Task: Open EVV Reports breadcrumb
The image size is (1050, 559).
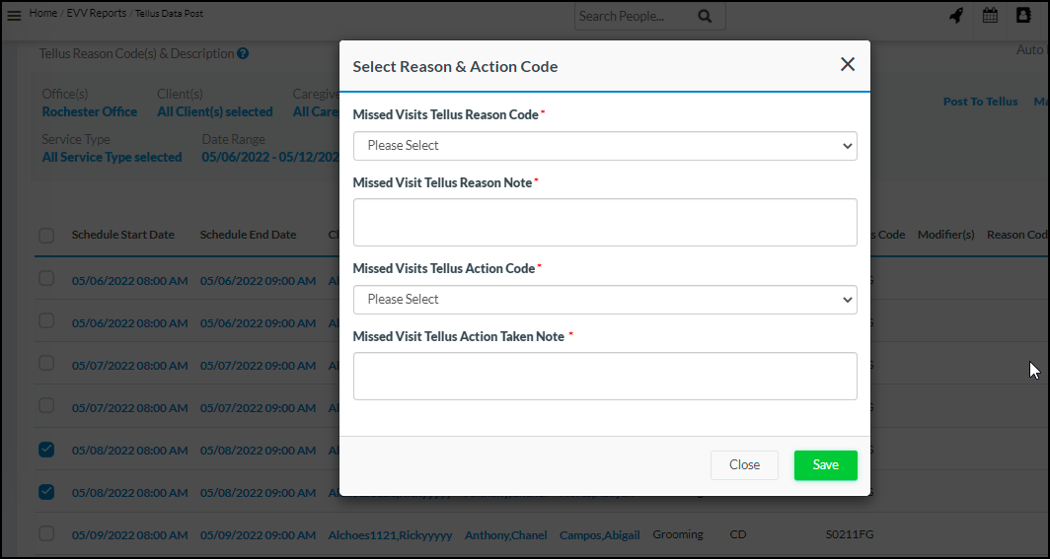Action: pos(97,13)
